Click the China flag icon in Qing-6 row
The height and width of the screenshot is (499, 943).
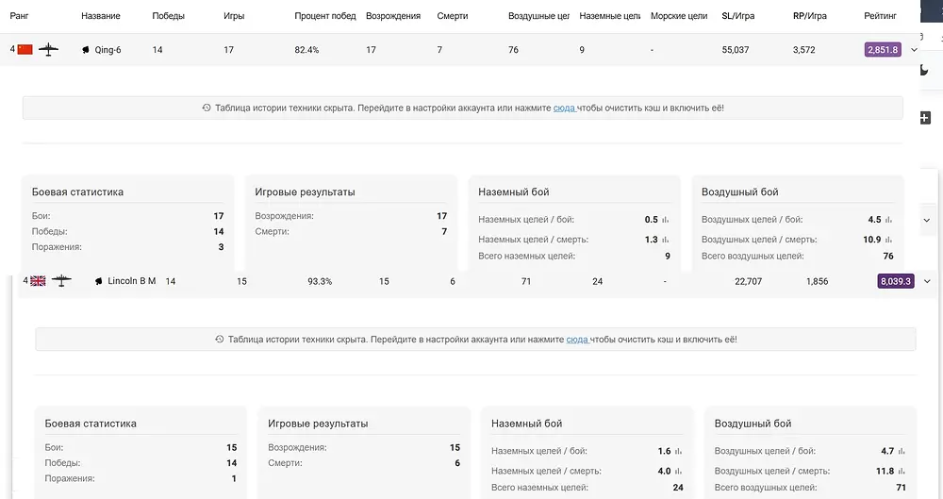click(25, 49)
